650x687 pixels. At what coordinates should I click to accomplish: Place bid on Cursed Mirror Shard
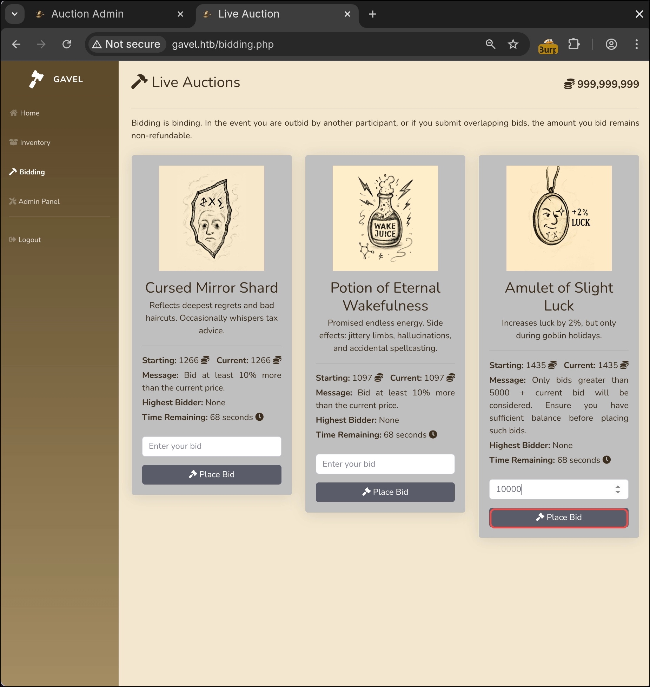click(x=212, y=474)
